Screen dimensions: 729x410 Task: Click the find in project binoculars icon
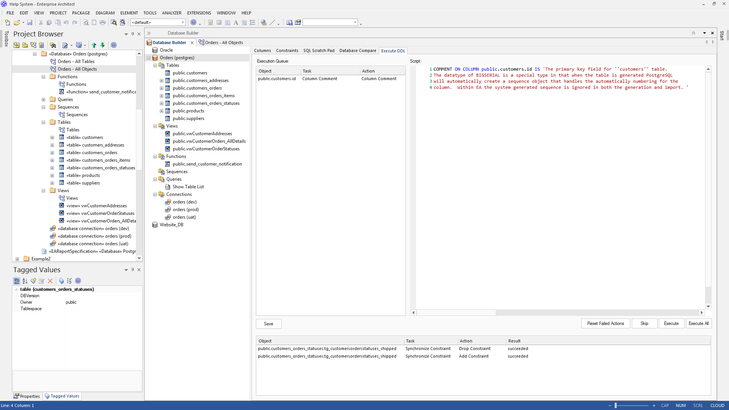53,45
